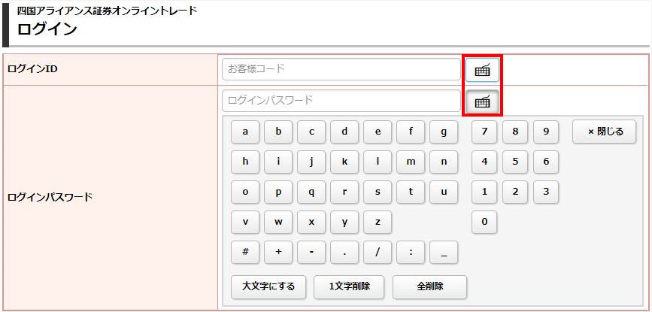Hit the 'q' key
The height and width of the screenshot is (312, 652).
tap(311, 192)
